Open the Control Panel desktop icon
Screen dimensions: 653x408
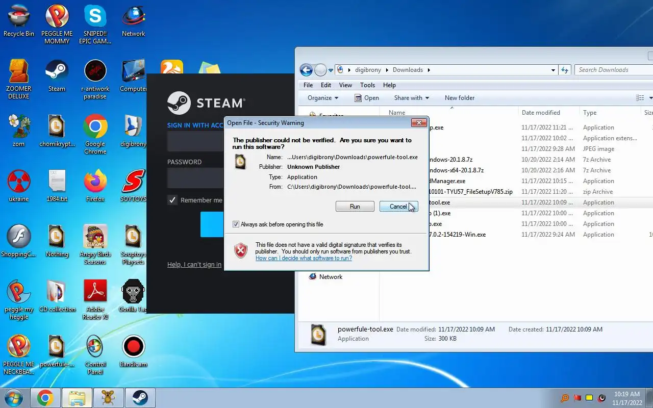point(95,354)
